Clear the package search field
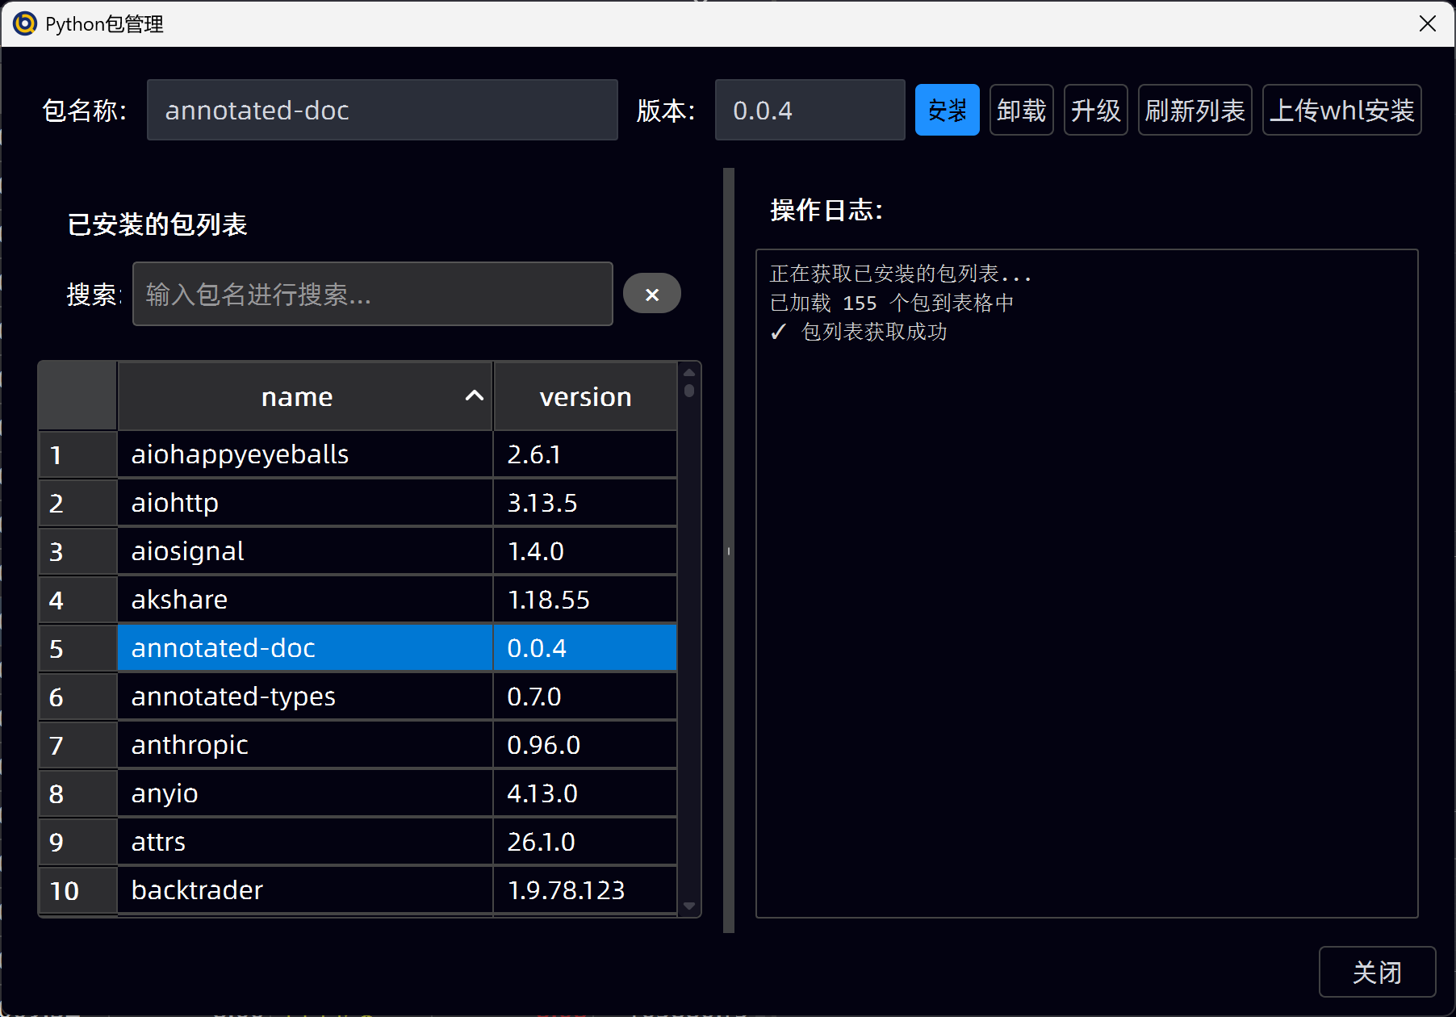This screenshot has width=1456, height=1017. pyautogui.click(x=651, y=294)
